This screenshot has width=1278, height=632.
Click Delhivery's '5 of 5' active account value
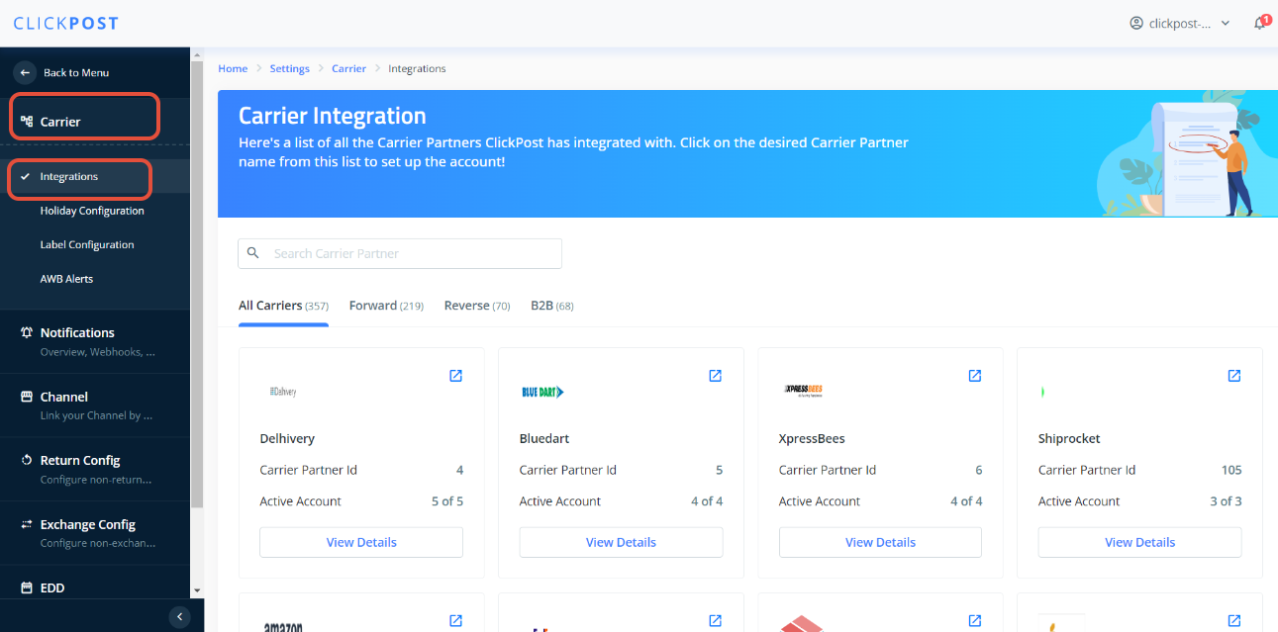coord(447,501)
